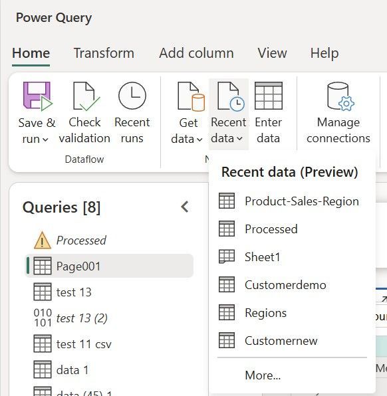Click table icon beside Customernew
This screenshot has height=396, width=387.
[x=227, y=340]
